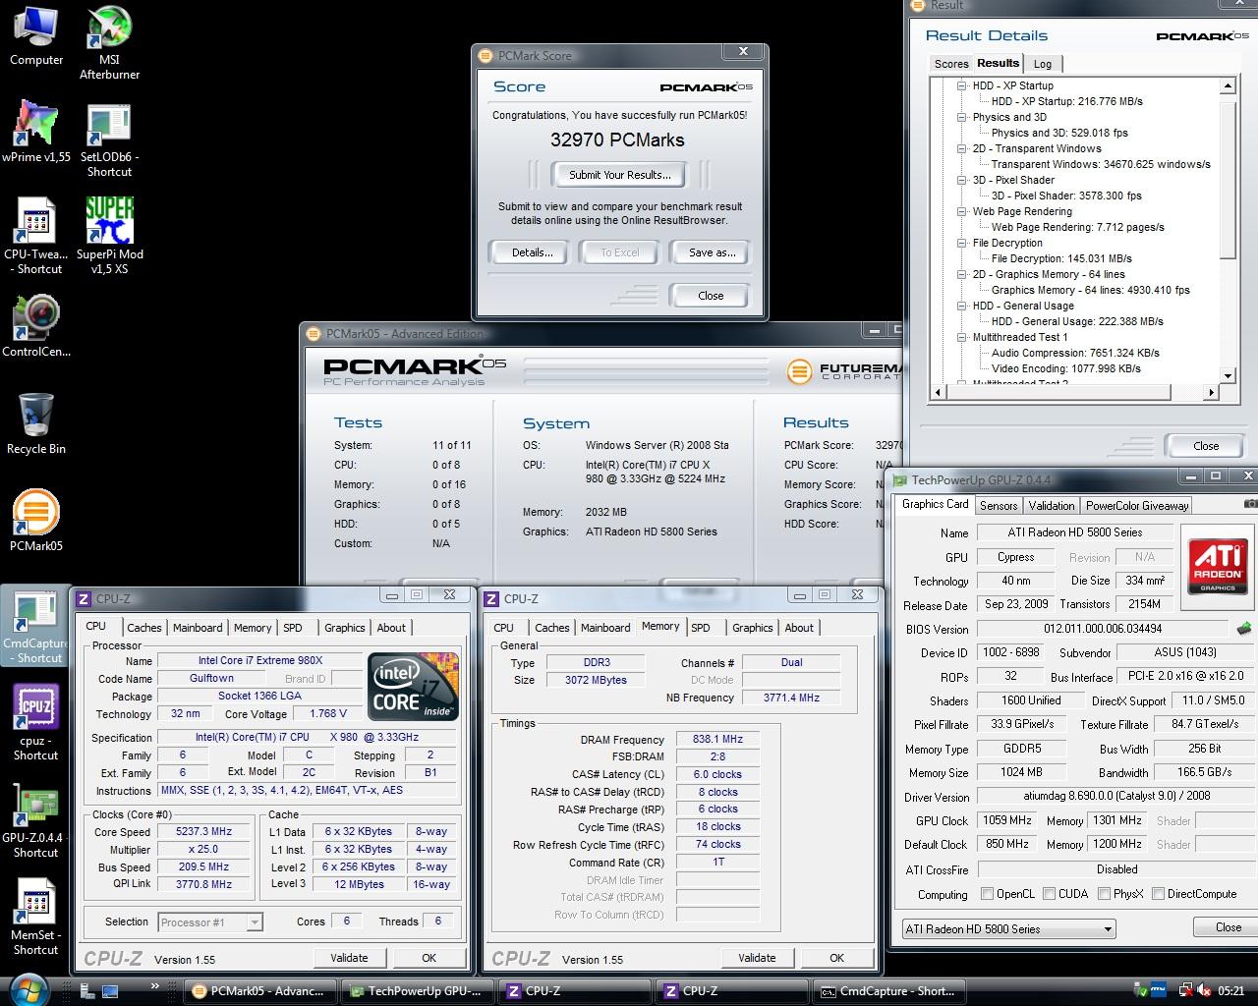Open the PowerColor Giveaway tab
This screenshot has height=1006, width=1258.
pos(1137,505)
